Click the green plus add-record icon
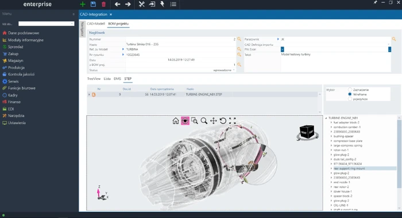This screenshot has width=402, height=218. (83, 4)
